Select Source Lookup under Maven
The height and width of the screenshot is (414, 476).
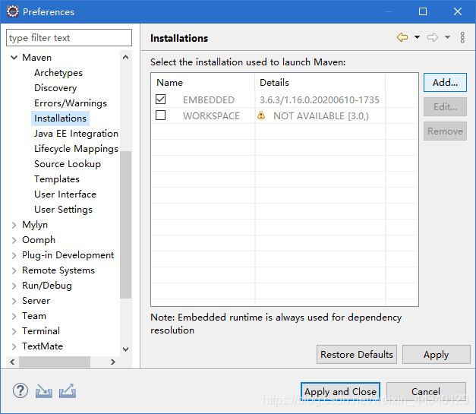(68, 164)
